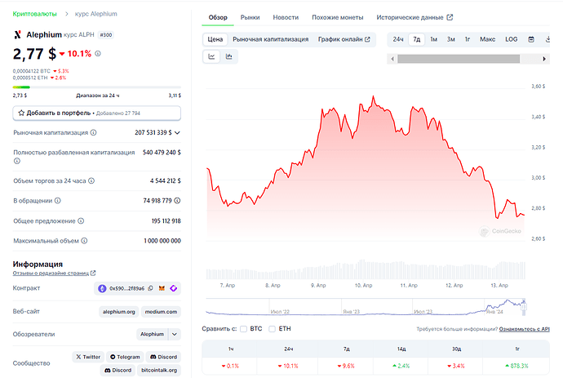Click the chart navigator range handle
This screenshot has height=378, width=563.
[x=524, y=307]
